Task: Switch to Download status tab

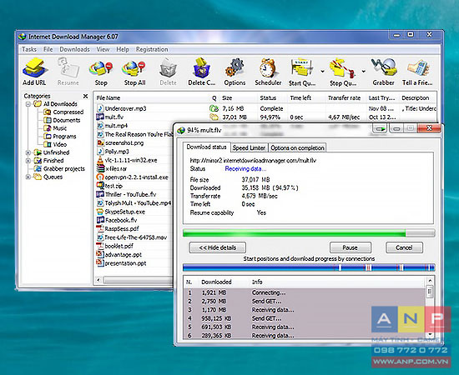Action: pos(206,147)
